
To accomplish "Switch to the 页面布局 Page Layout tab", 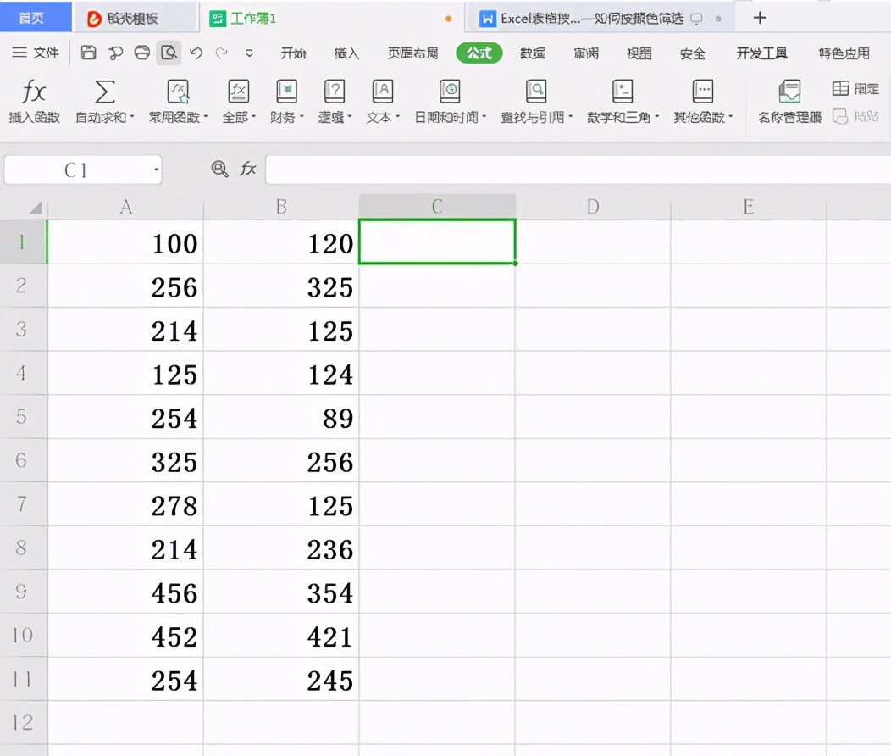I will click(413, 53).
